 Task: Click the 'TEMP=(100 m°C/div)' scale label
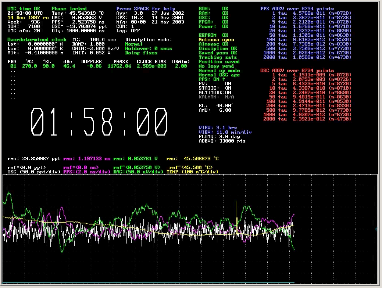(192, 172)
